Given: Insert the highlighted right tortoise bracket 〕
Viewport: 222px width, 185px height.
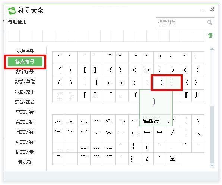Looking at the screenshot, I should pyautogui.click(x=172, y=83).
